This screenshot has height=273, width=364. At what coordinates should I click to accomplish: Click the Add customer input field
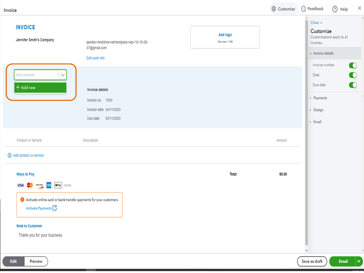click(x=36, y=75)
